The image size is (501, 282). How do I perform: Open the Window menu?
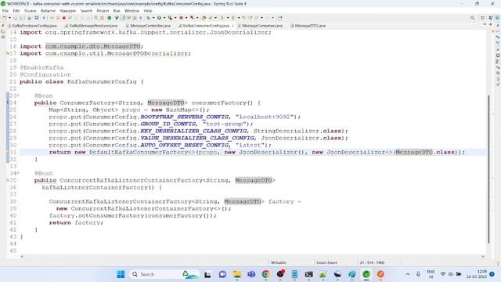pos(132,11)
